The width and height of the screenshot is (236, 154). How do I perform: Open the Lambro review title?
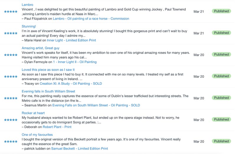(x=27, y=5)
